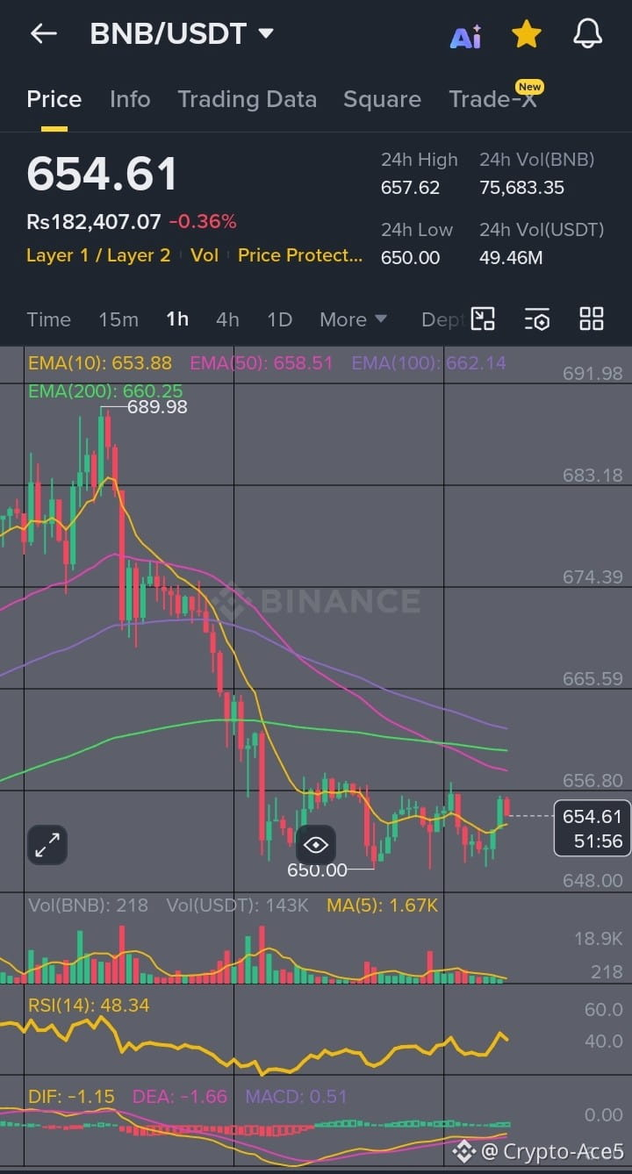Tap the 665.59 price axis label
This screenshot has height=1174, width=632.
pyautogui.click(x=592, y=678)
